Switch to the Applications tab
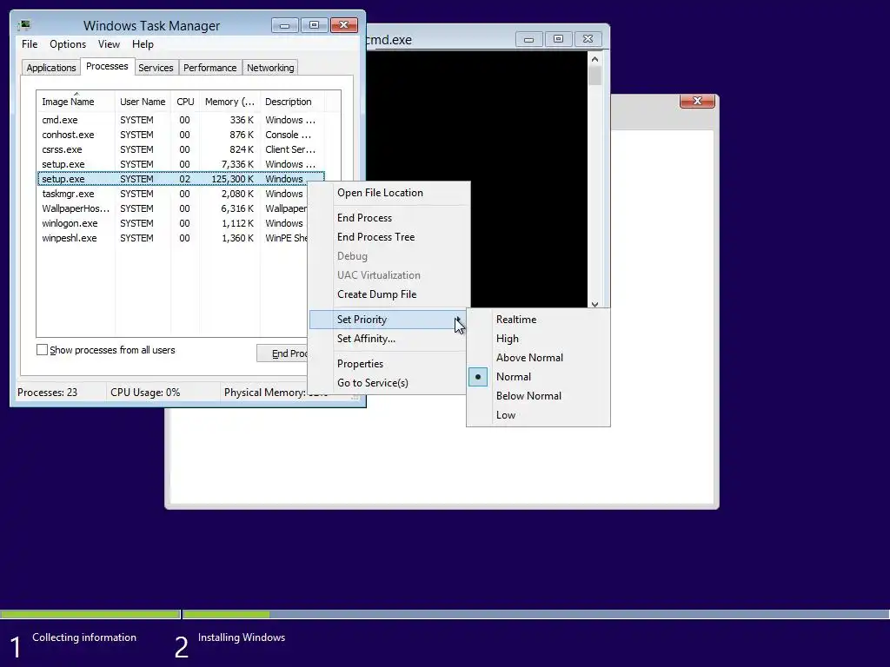This screenshot has height=667, width=890. pyautogui.click(x=51, y=68)
